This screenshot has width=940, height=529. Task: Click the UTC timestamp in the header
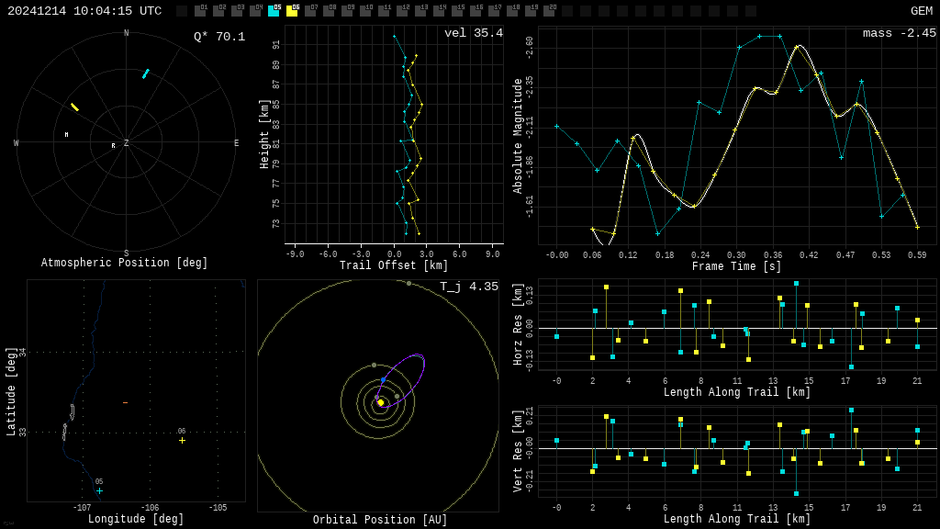point(84,11)
